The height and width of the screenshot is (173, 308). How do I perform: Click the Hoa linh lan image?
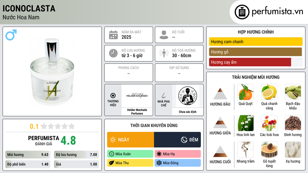[245, 123]
